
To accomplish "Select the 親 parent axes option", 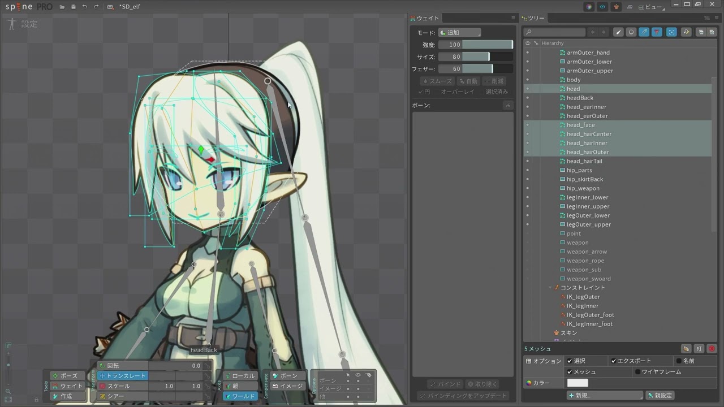I will point(240,386).
